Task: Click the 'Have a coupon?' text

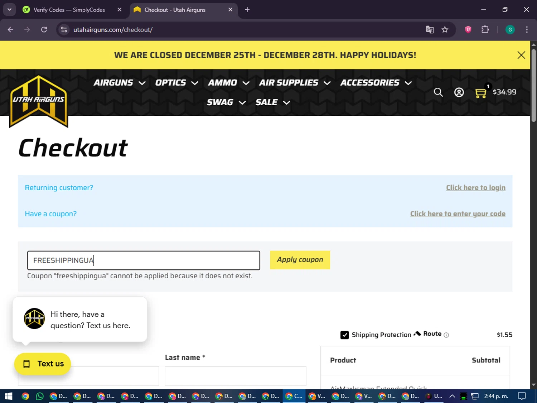Action: click(x=51, y=214)
